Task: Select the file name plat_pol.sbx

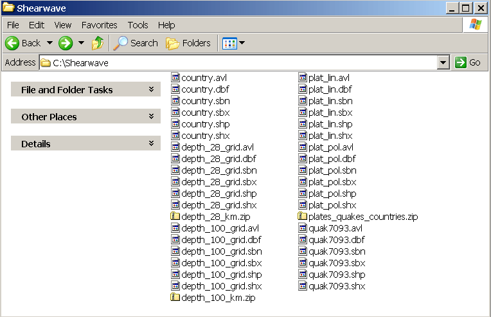Action: (332, 182)
